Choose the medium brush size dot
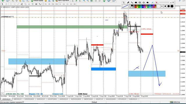Screen dimensions: 186x104 tap(165, 6)
